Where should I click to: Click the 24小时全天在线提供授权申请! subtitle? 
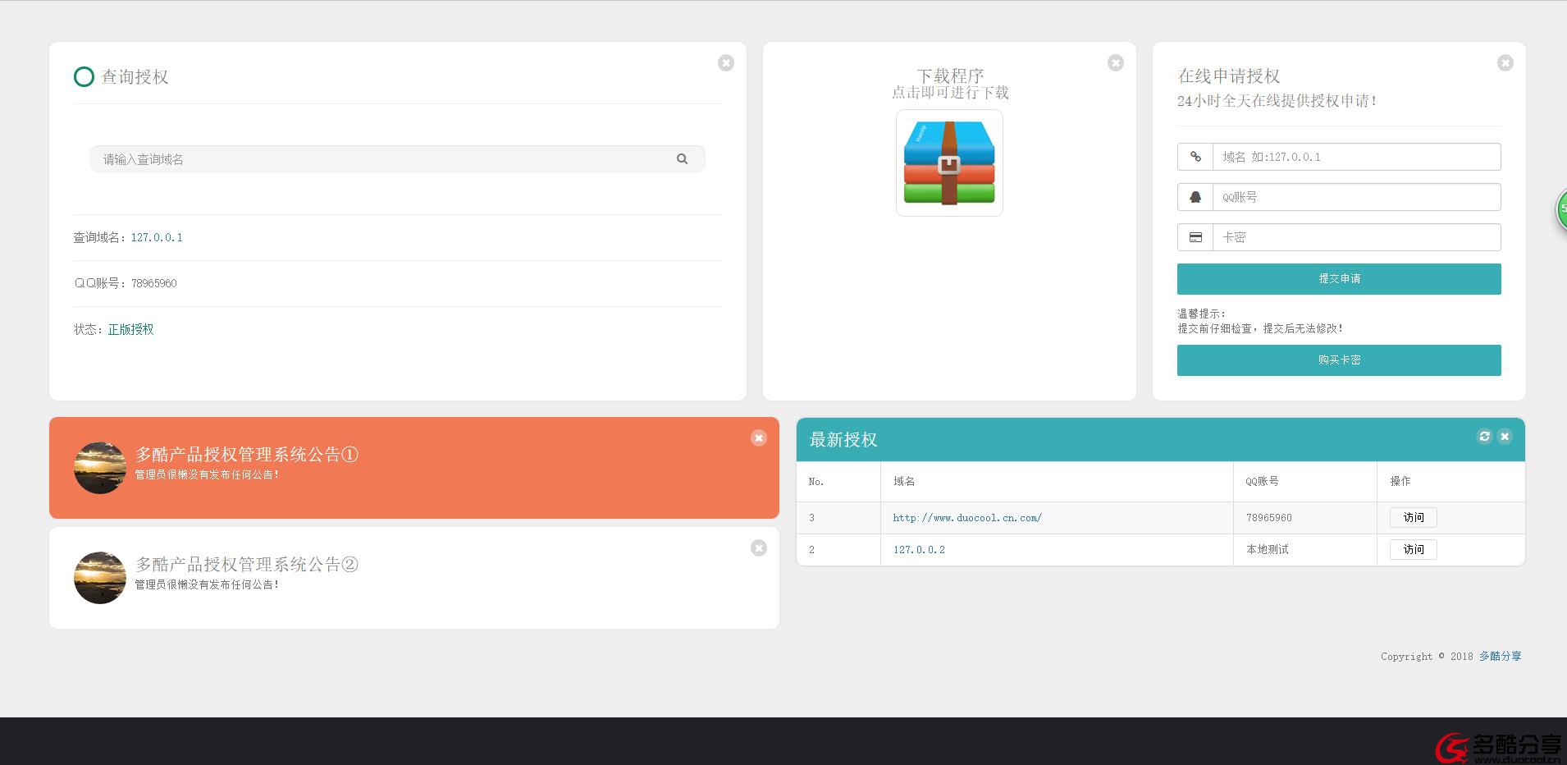point(1277,101)
